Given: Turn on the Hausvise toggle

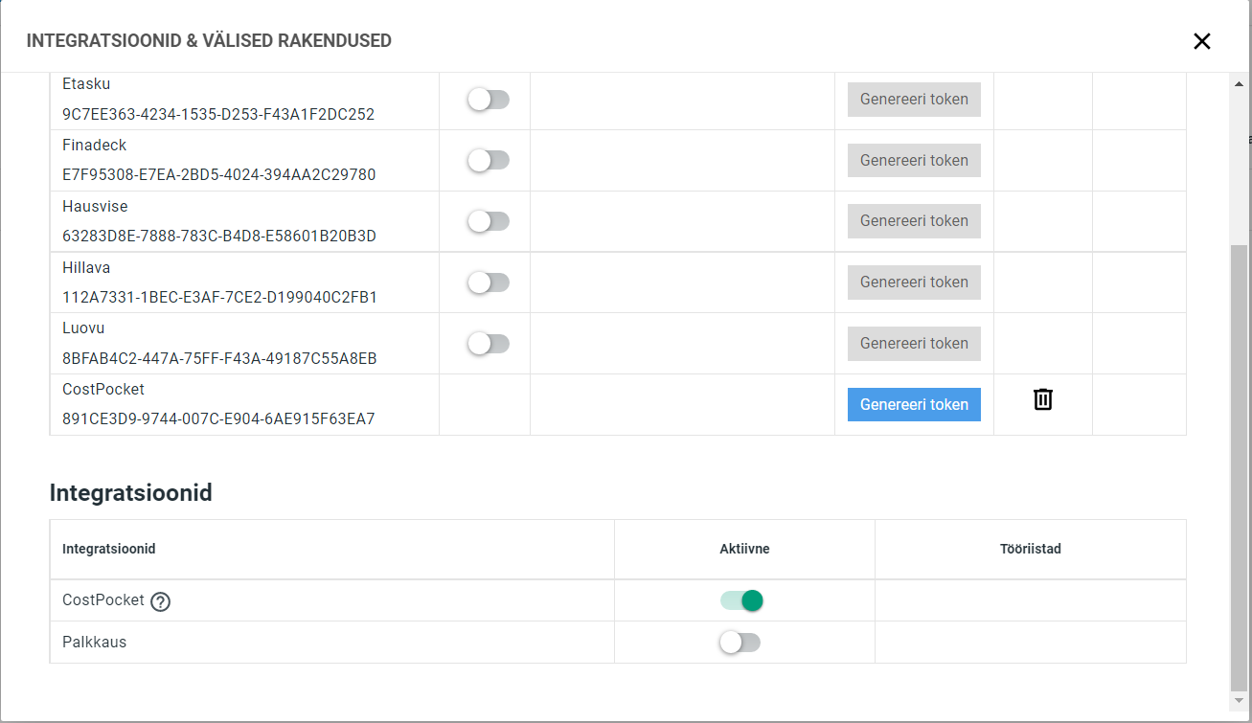Looking at the screenshot, I should coord(489,221).
